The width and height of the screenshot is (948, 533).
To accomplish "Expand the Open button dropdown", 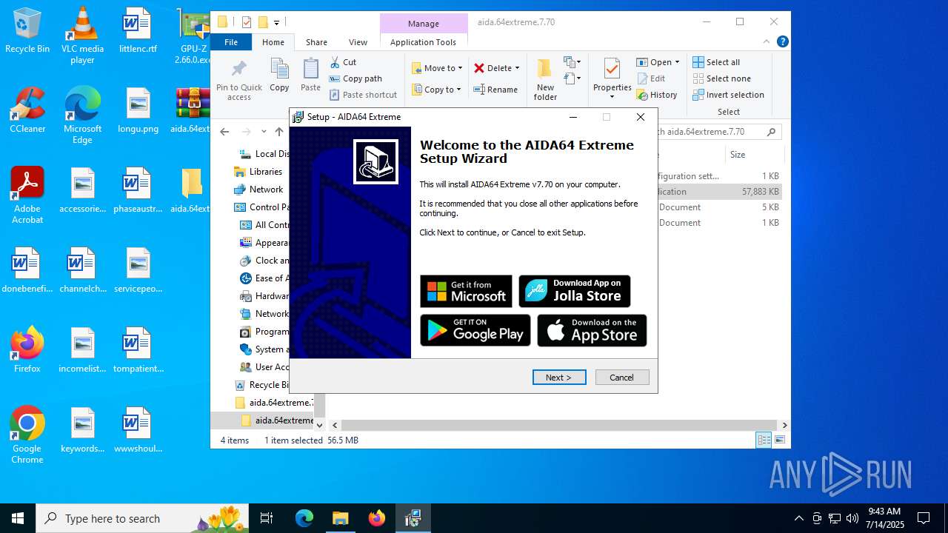I will pyautogui.click(x=677, y=62).
